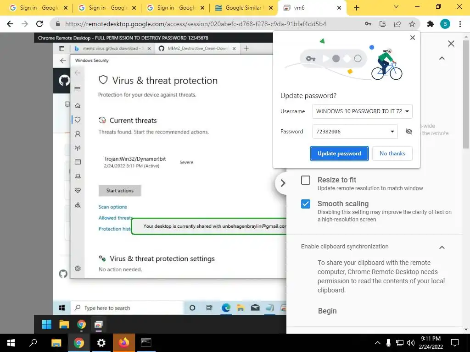470x352 pixels.
Task: Click the address bar URL
Action: [196, 24]
